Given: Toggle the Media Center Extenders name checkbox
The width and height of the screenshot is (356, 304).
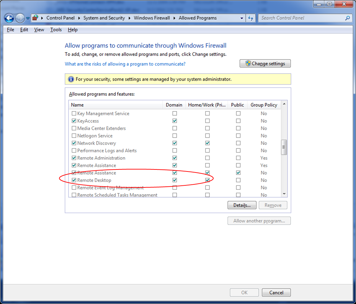Looking at the screenshot, I should (x=74, y=128).
